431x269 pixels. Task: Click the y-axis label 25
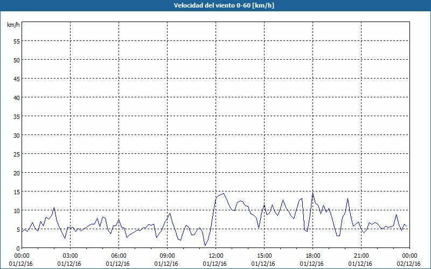pos(17,154)
